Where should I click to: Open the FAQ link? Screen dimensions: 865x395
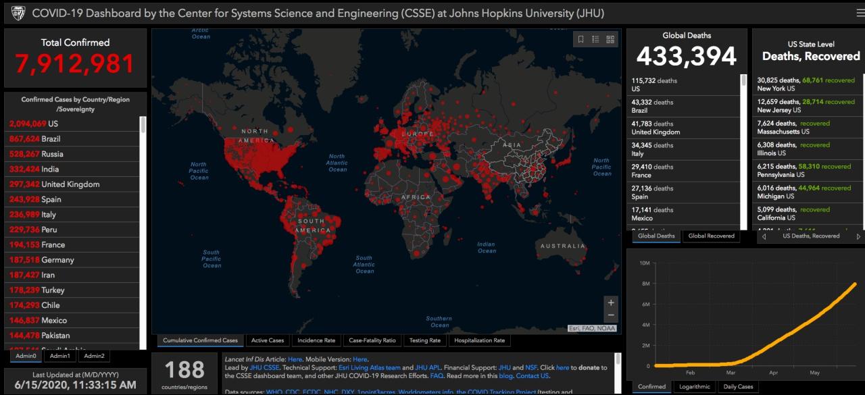click(x=437, y=376)
